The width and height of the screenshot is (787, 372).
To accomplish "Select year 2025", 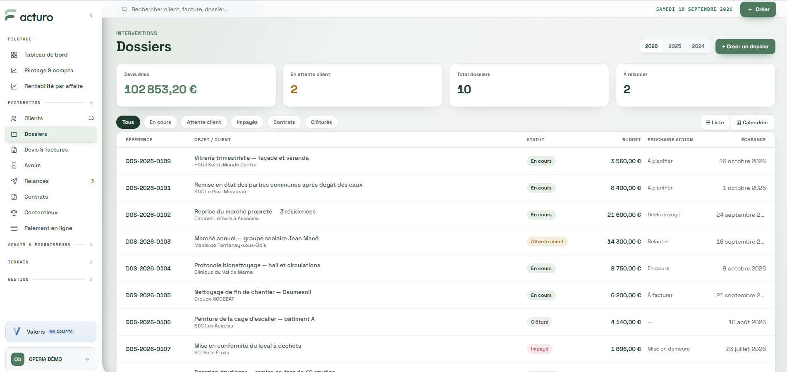I will 675,46.
